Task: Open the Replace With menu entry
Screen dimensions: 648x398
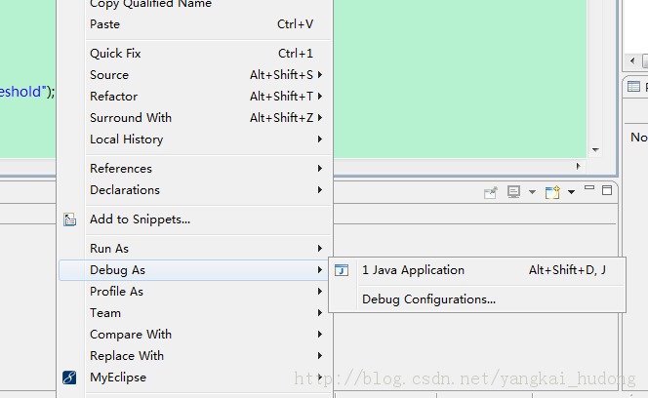Action: click(x=195, y=356)
